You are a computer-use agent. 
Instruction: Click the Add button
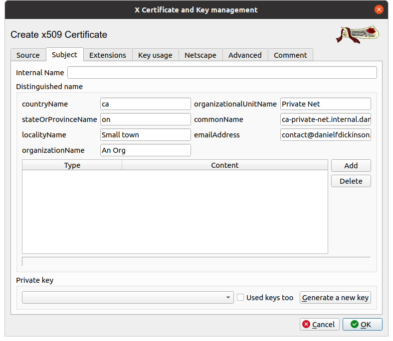coord(351,166)
